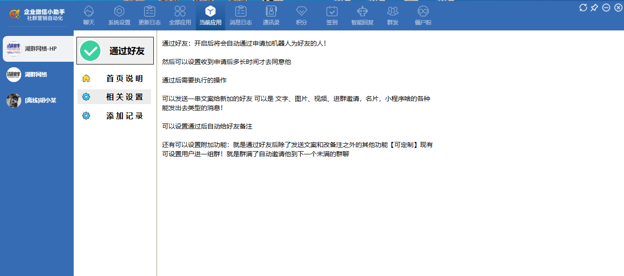The image size is (624, 276).
Task: Select the 消息日志 message log icon
Action: tap(240, 14)
